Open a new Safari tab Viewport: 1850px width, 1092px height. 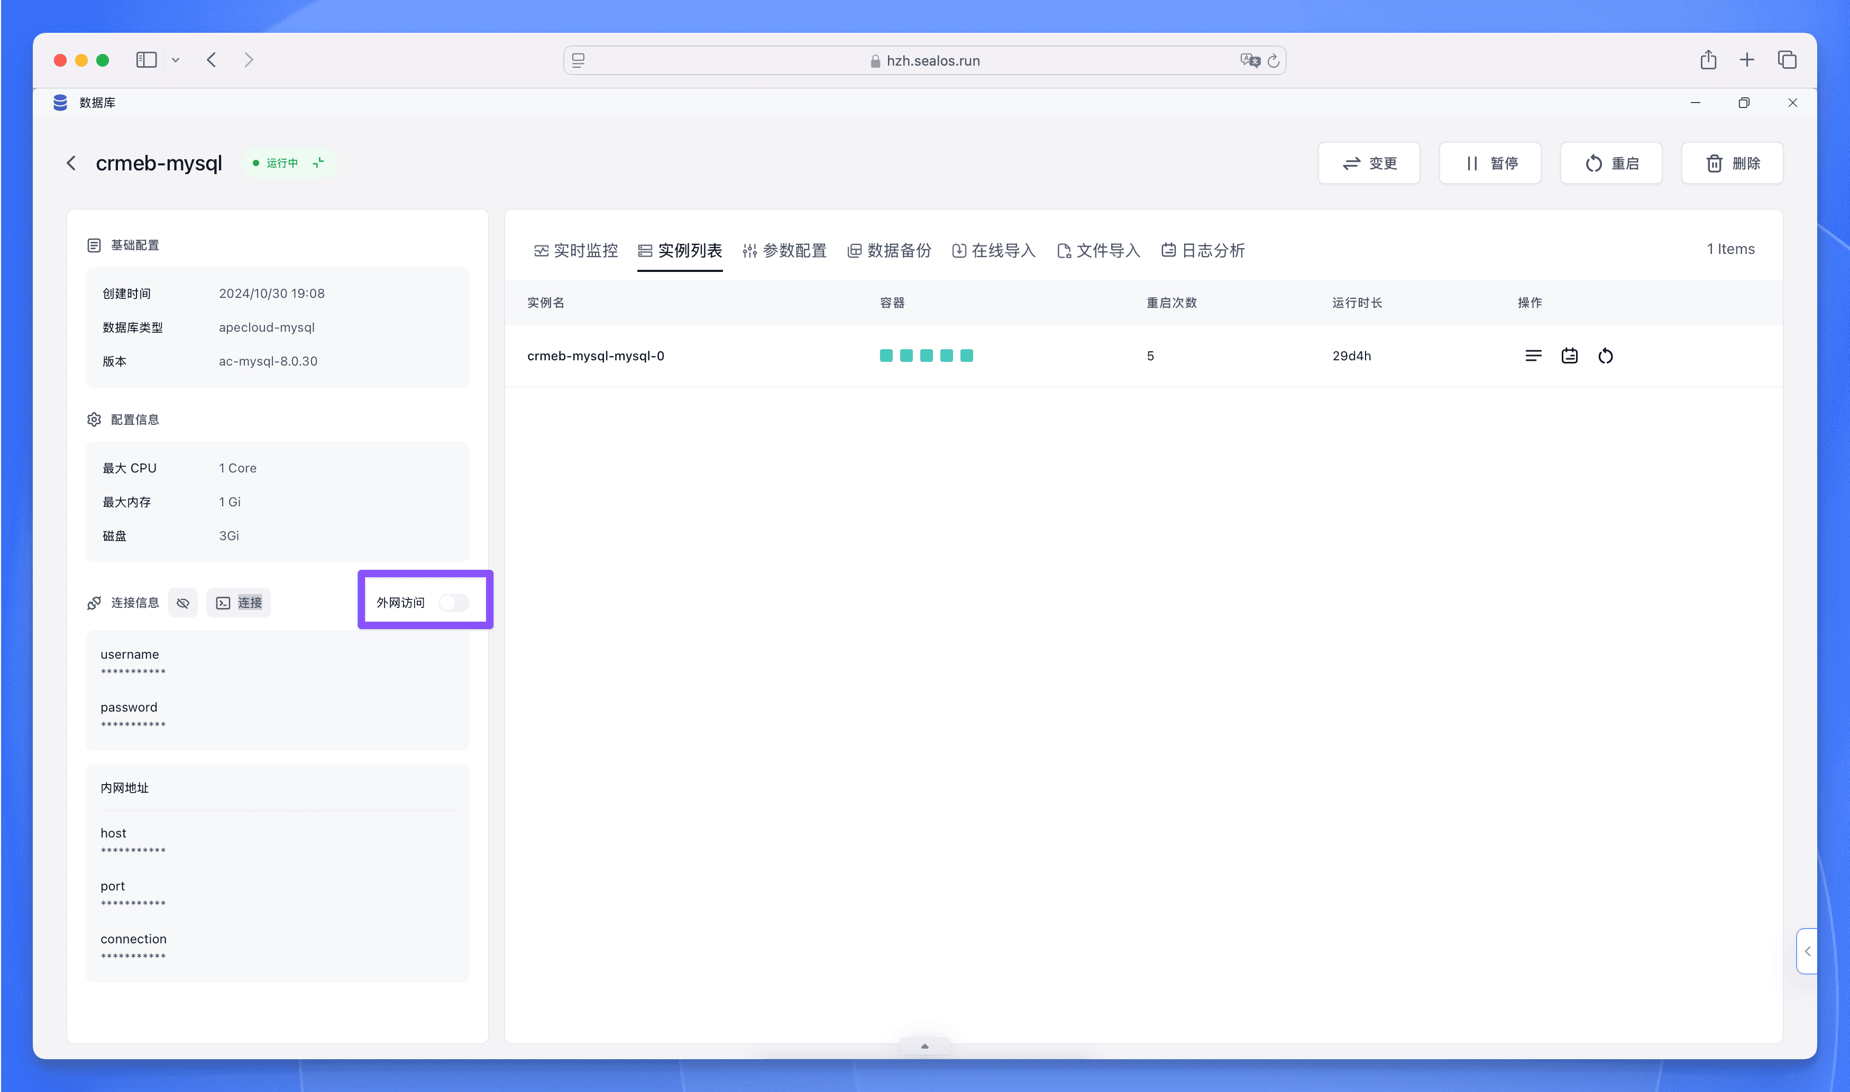pyautogui.click(x=1747, y=60)
